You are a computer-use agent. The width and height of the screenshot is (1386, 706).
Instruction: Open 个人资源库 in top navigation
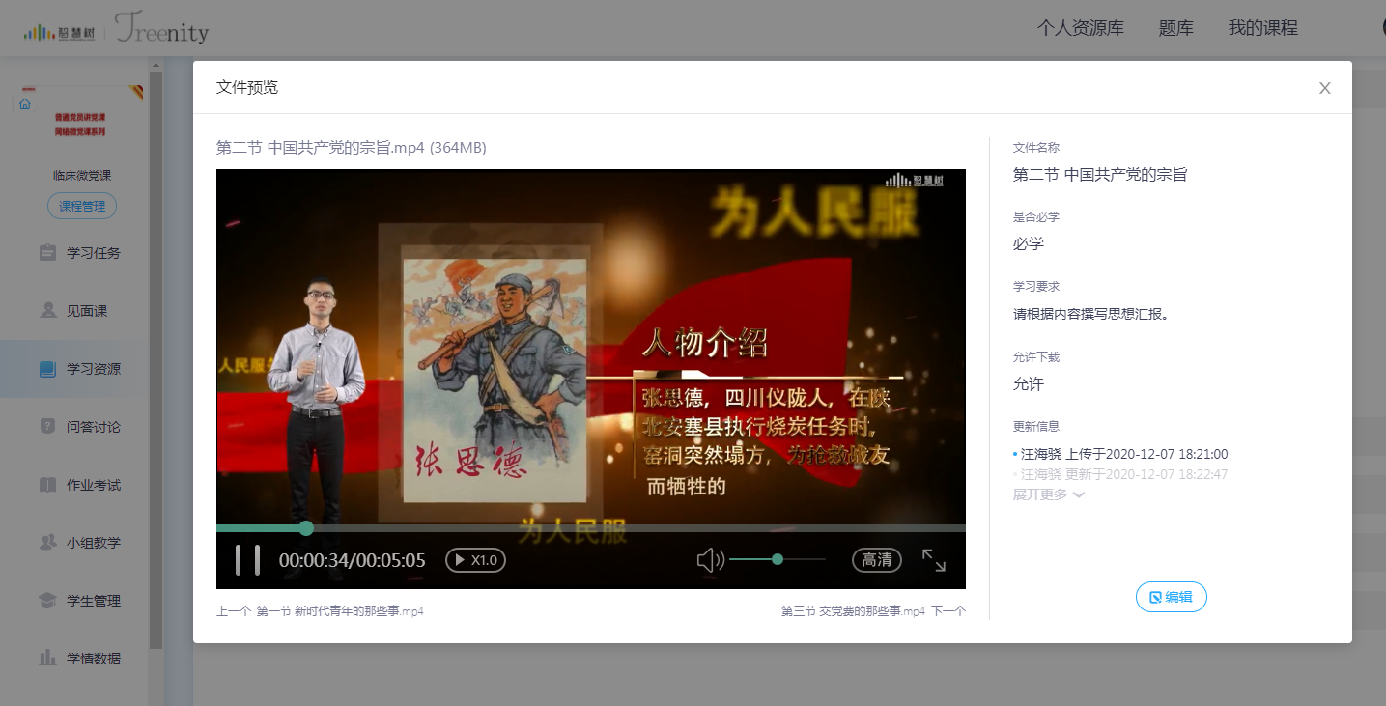point(1080,28)
